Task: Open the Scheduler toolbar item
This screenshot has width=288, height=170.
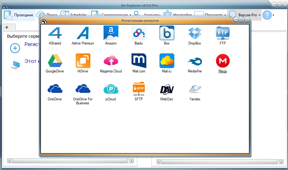Action: point(73,15)
